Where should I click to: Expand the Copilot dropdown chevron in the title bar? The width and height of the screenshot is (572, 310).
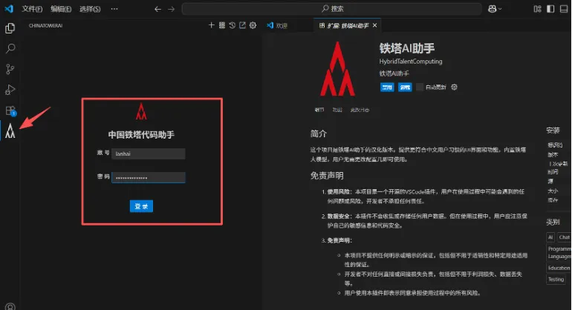[x=500, y=9]
